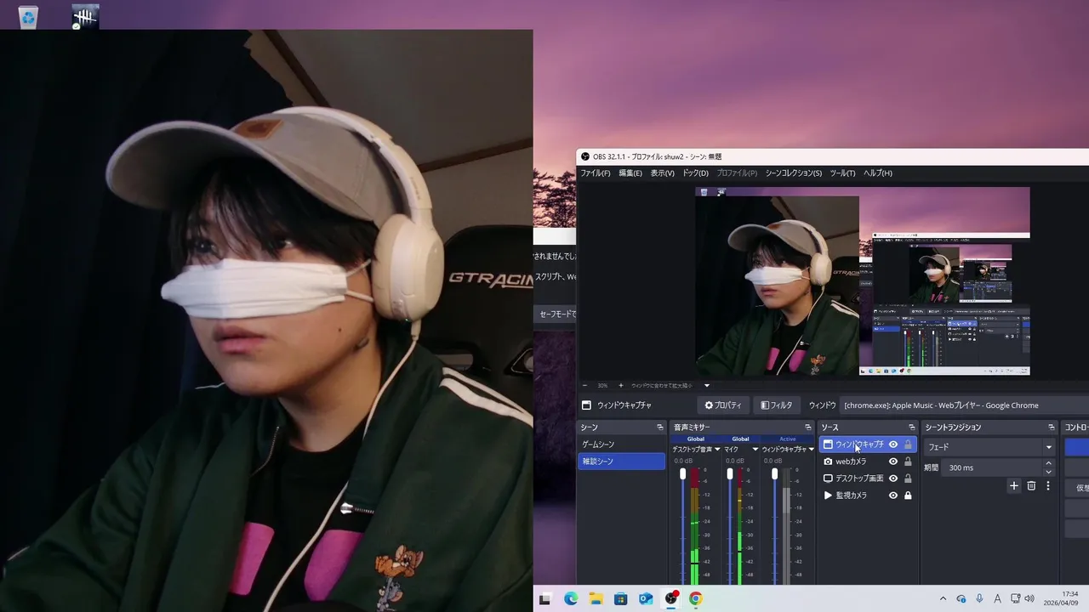This screenshot has width=1089, height=612.
Task: Open the ヘルプ(H) menu in OBS
Action: pyautogui.click(x=878, y=173)
